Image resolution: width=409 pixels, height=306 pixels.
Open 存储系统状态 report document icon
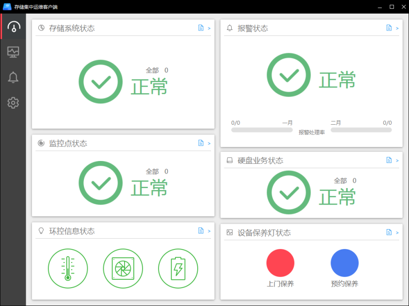point(201,28)
